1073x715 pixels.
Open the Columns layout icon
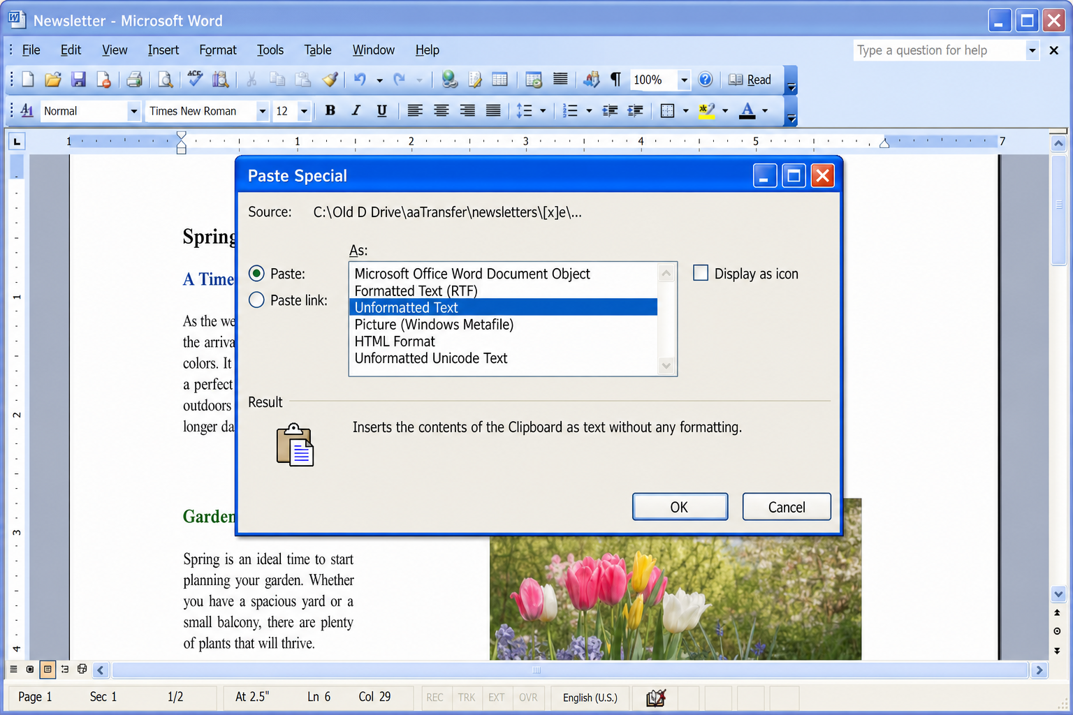click(560, 79)
